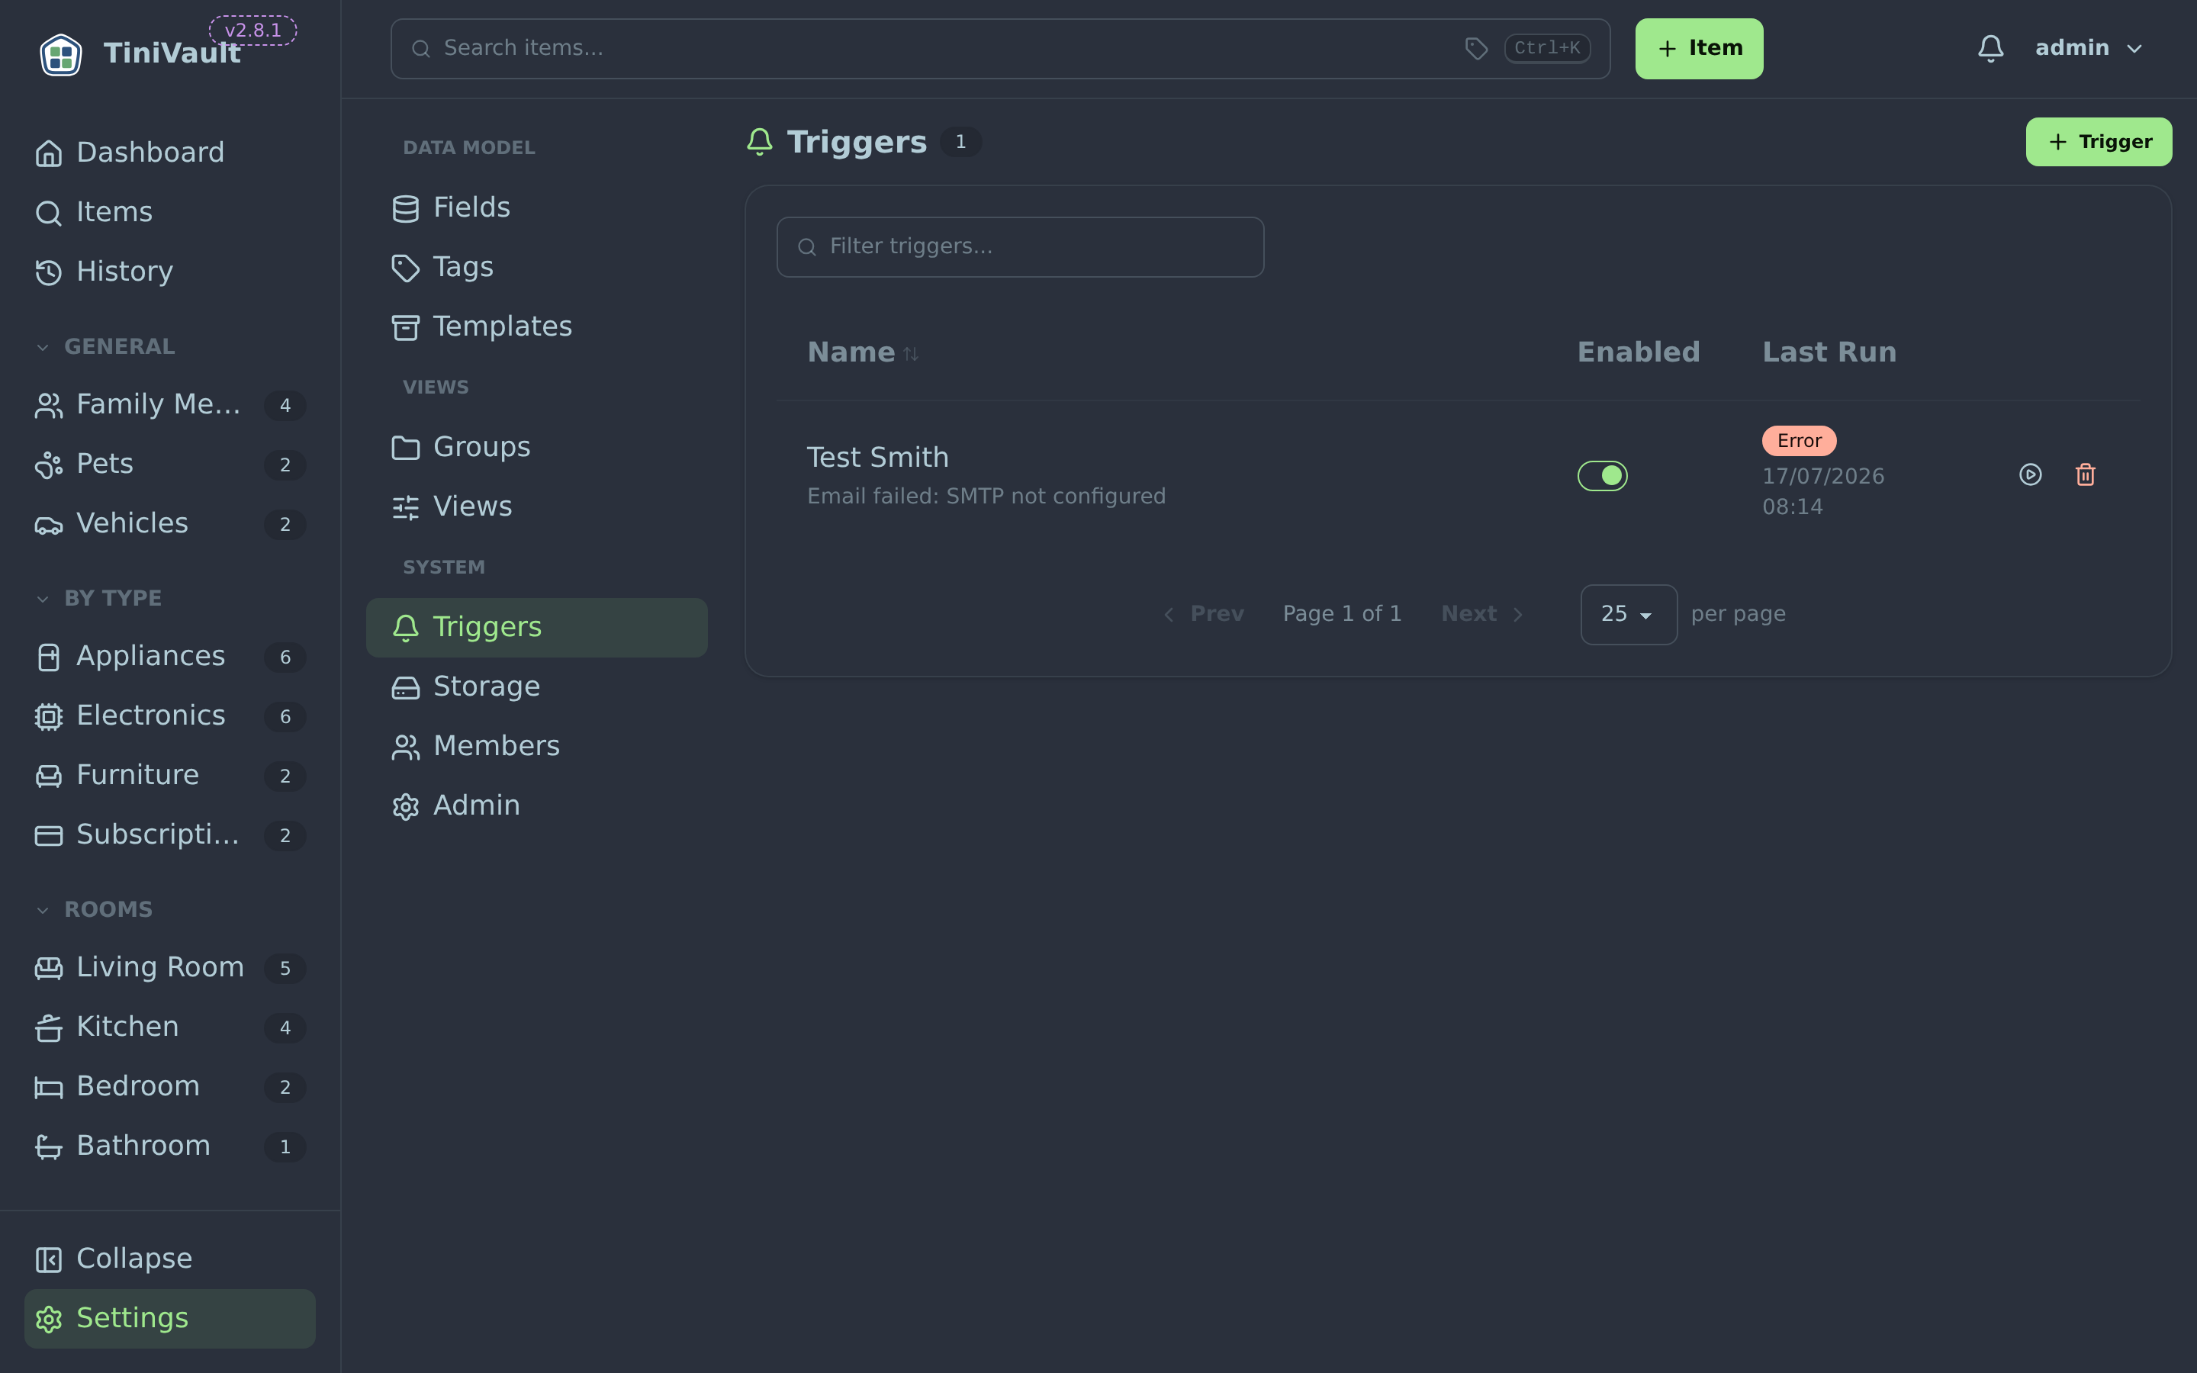This screenshot has width=2197, height=1373.
Task: Click the Vehicles car icon
Action: coord(49,525)
